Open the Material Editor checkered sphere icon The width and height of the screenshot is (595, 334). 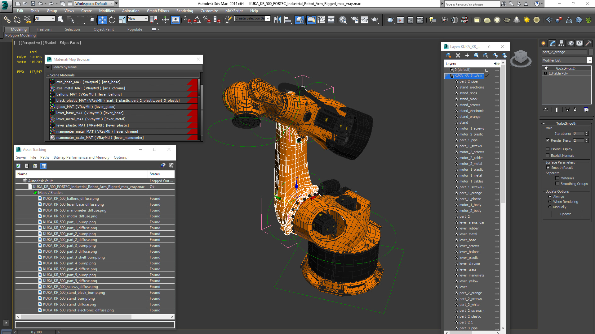coord(343,20)
